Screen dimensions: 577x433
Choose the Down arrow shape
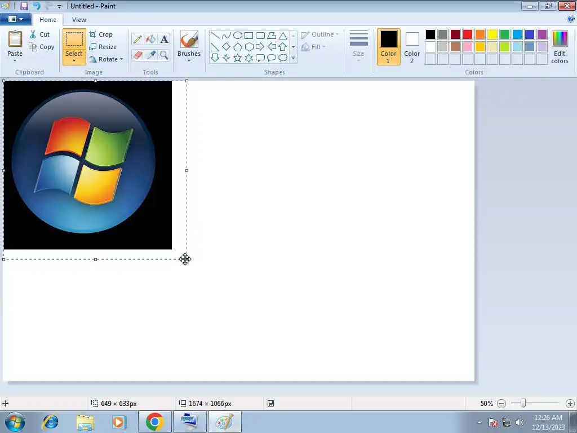tap(215, 58)
